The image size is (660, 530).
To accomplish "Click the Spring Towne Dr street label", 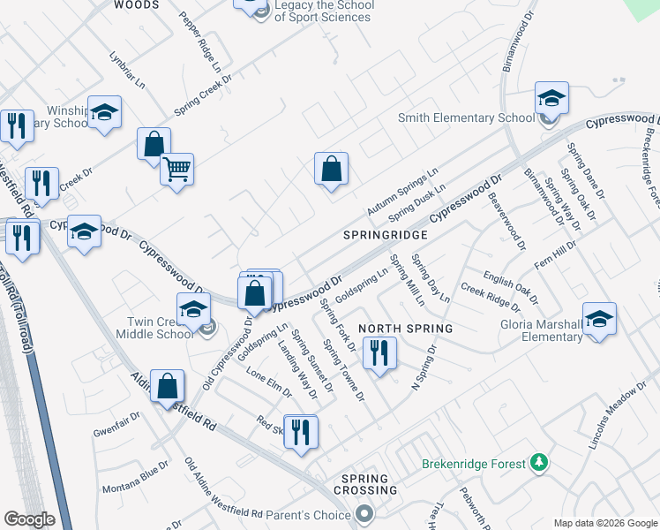I will tap(344, 370).
